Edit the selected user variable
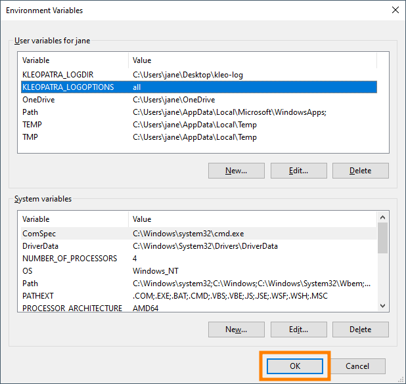The height and width of the screenshot is (384, 406). (298, 171)
